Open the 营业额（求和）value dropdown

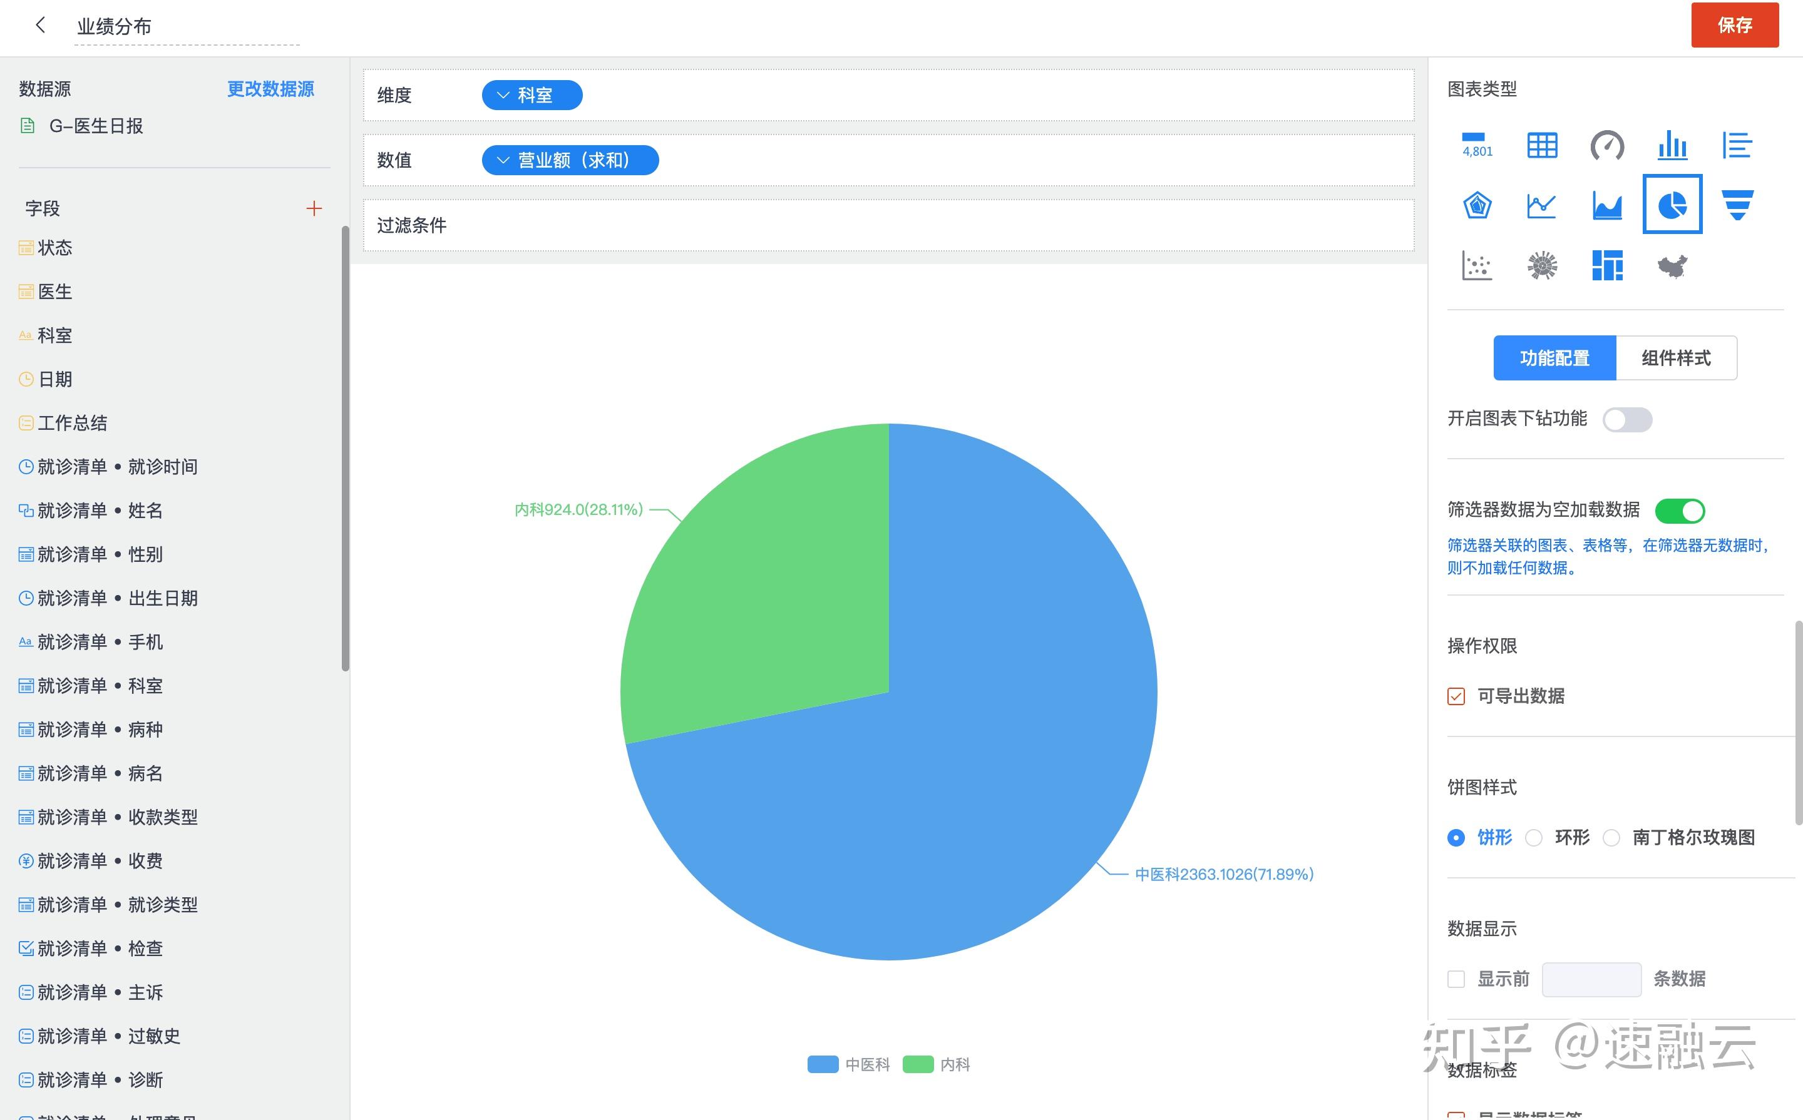[x=570, y=160]
